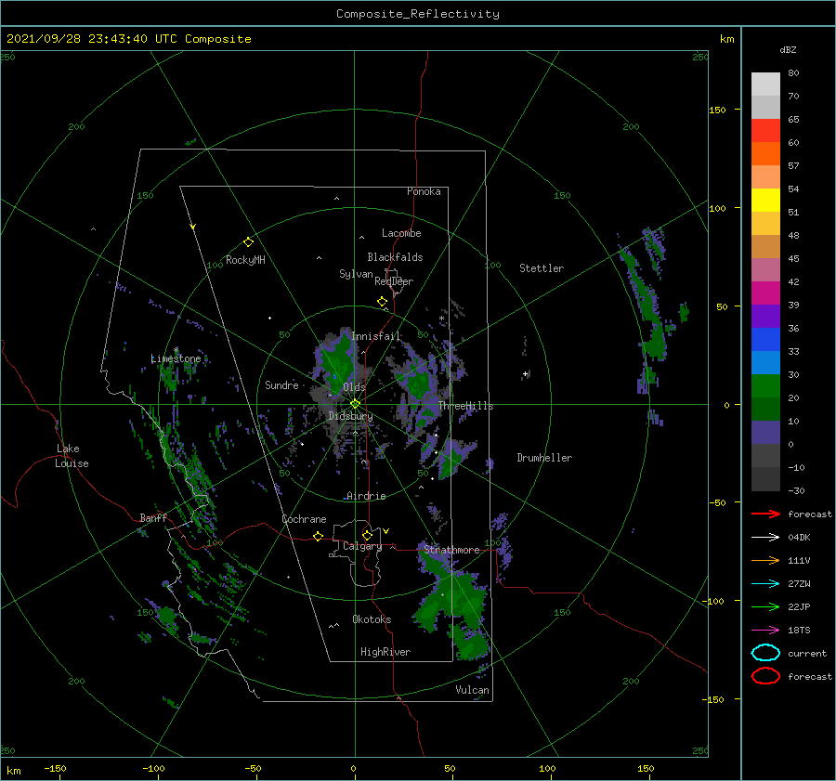Click the Sylvan label
Viewport: 836px width, 781px height.
(356, 274)
